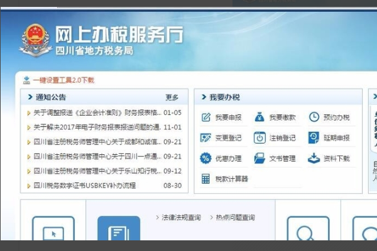Open the 延期申报 icon

coord(314,138)
